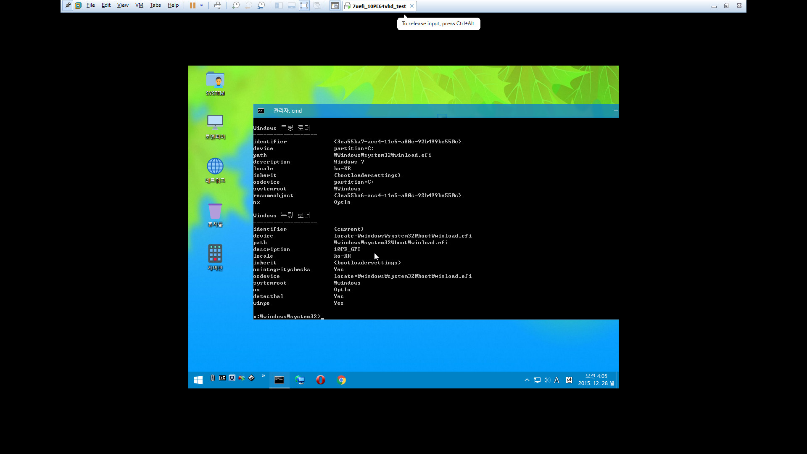This screenshot has height=454, width=807.
Task: Pause the virtual machine with the orange button
Action: point(193,5)
